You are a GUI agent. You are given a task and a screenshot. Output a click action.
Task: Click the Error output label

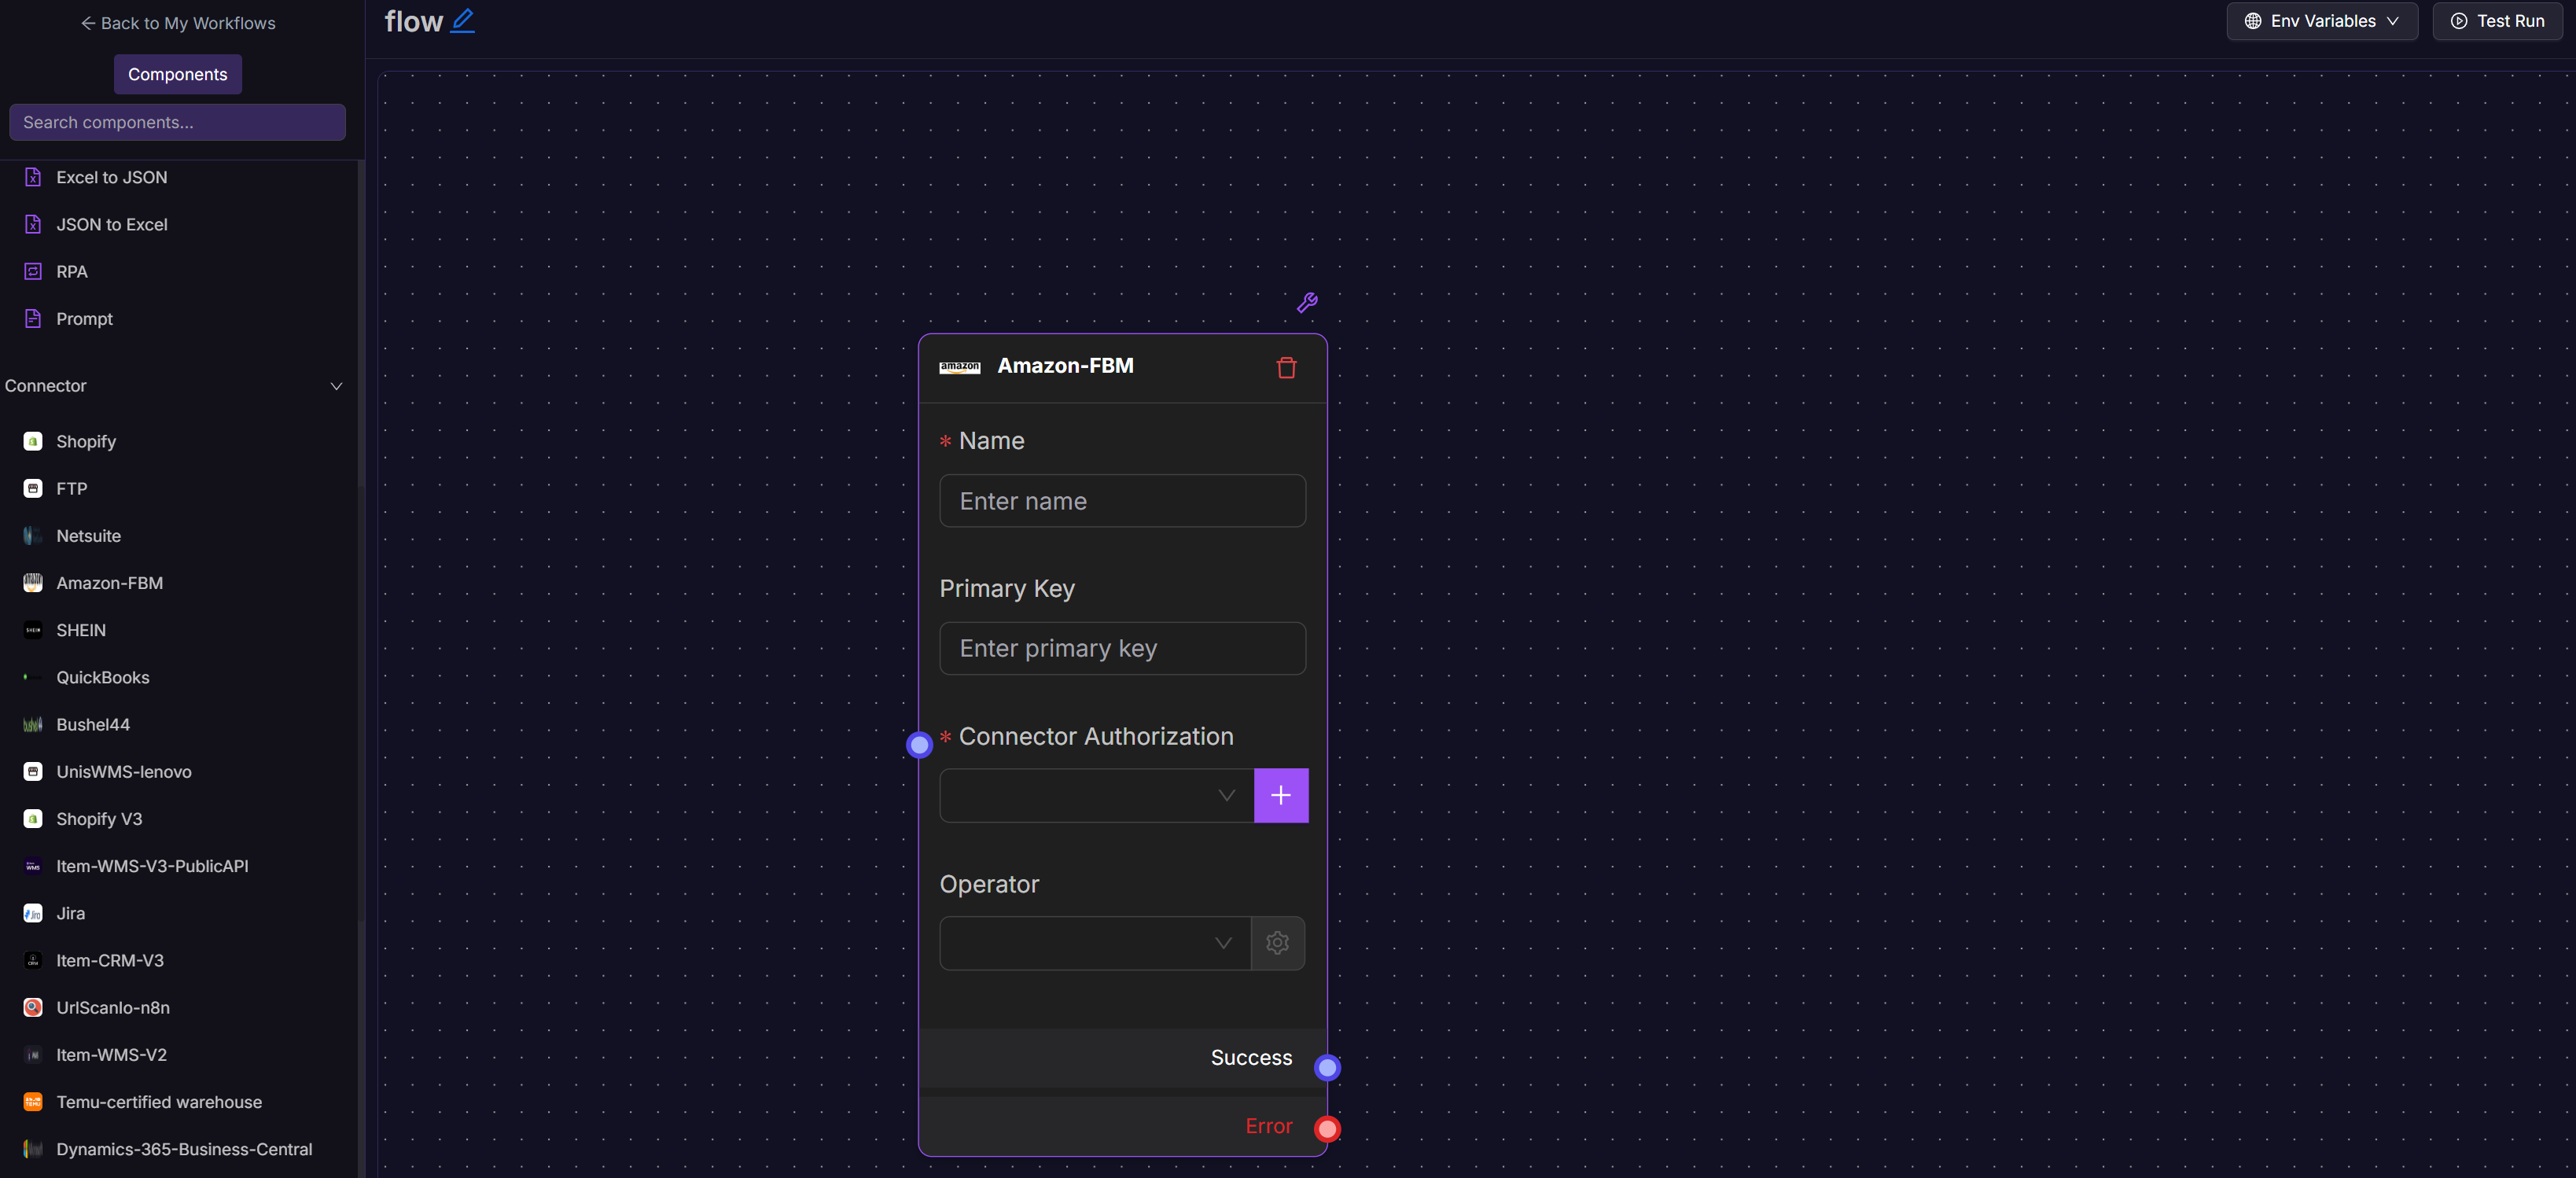pos(1268,1126)
